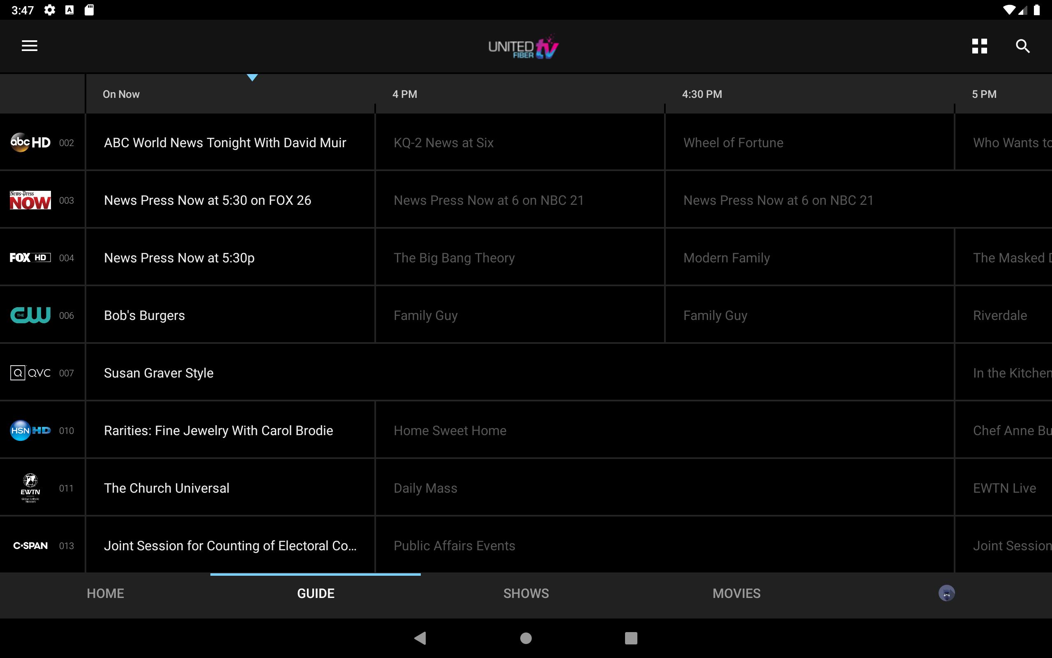Tap the Wi-Fi status icon
1052x658 pixels.
tap(1009, 10)
